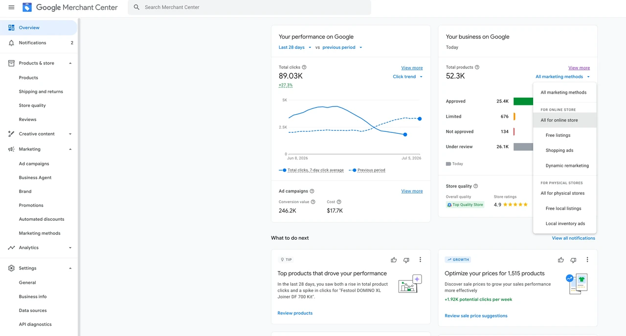Click the Google Merchant Center logo
This screenshot has width=626, height=336.
click(x=70, y=7)
